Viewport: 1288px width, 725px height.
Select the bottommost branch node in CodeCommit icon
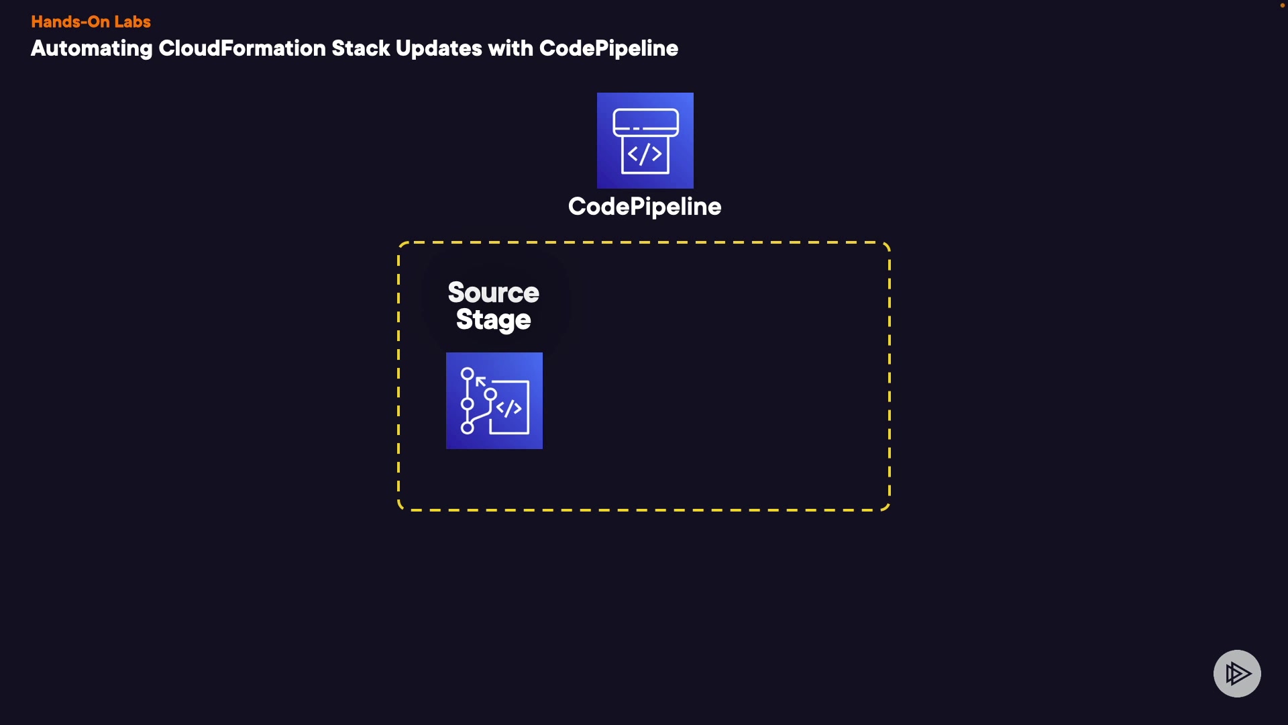pos(468,428)
